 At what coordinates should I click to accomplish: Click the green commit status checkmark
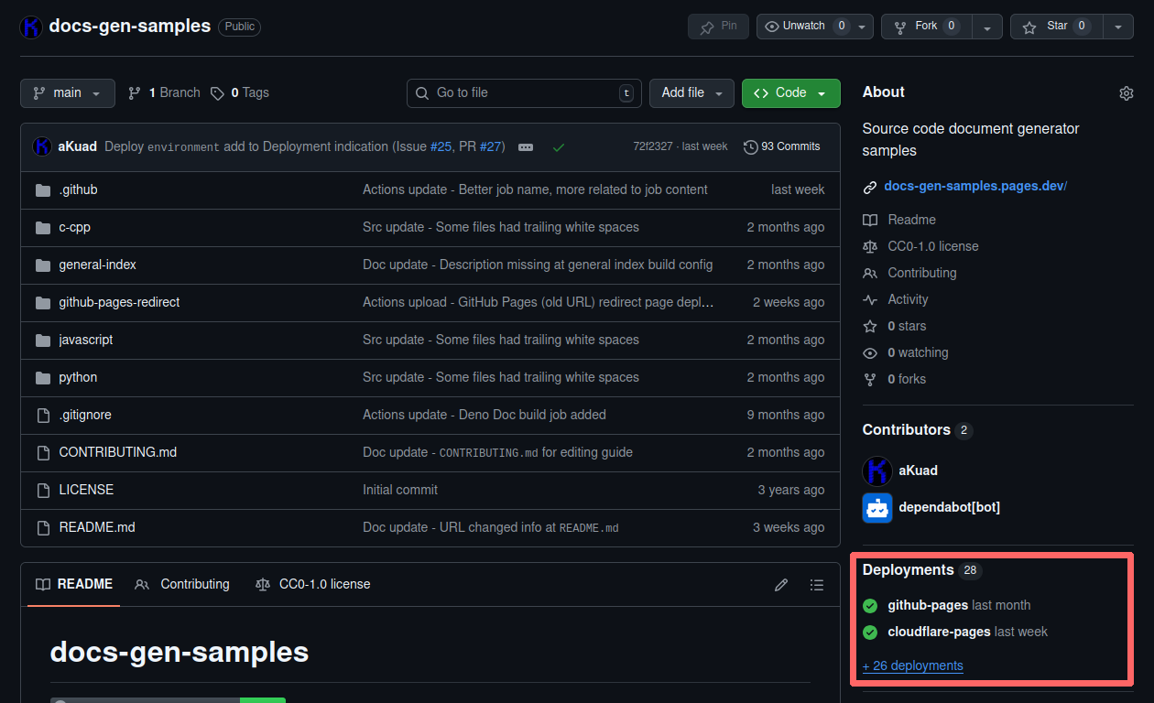[559, 146]
